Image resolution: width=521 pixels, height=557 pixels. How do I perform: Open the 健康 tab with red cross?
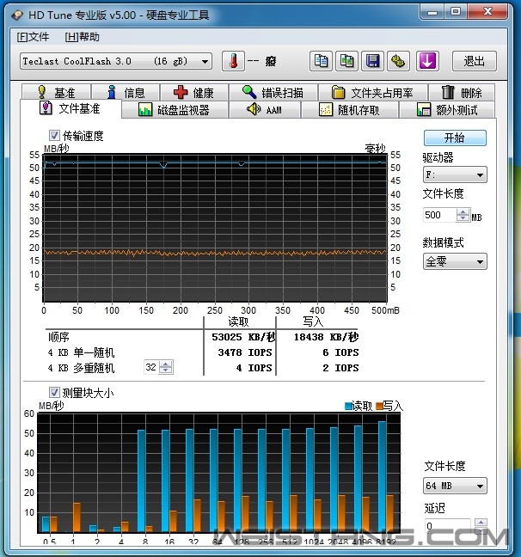[x=193, y=93]
